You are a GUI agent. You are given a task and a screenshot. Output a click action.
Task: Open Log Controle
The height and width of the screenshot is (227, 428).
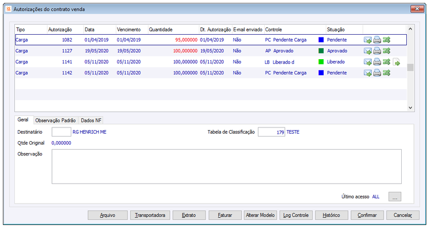296,215
